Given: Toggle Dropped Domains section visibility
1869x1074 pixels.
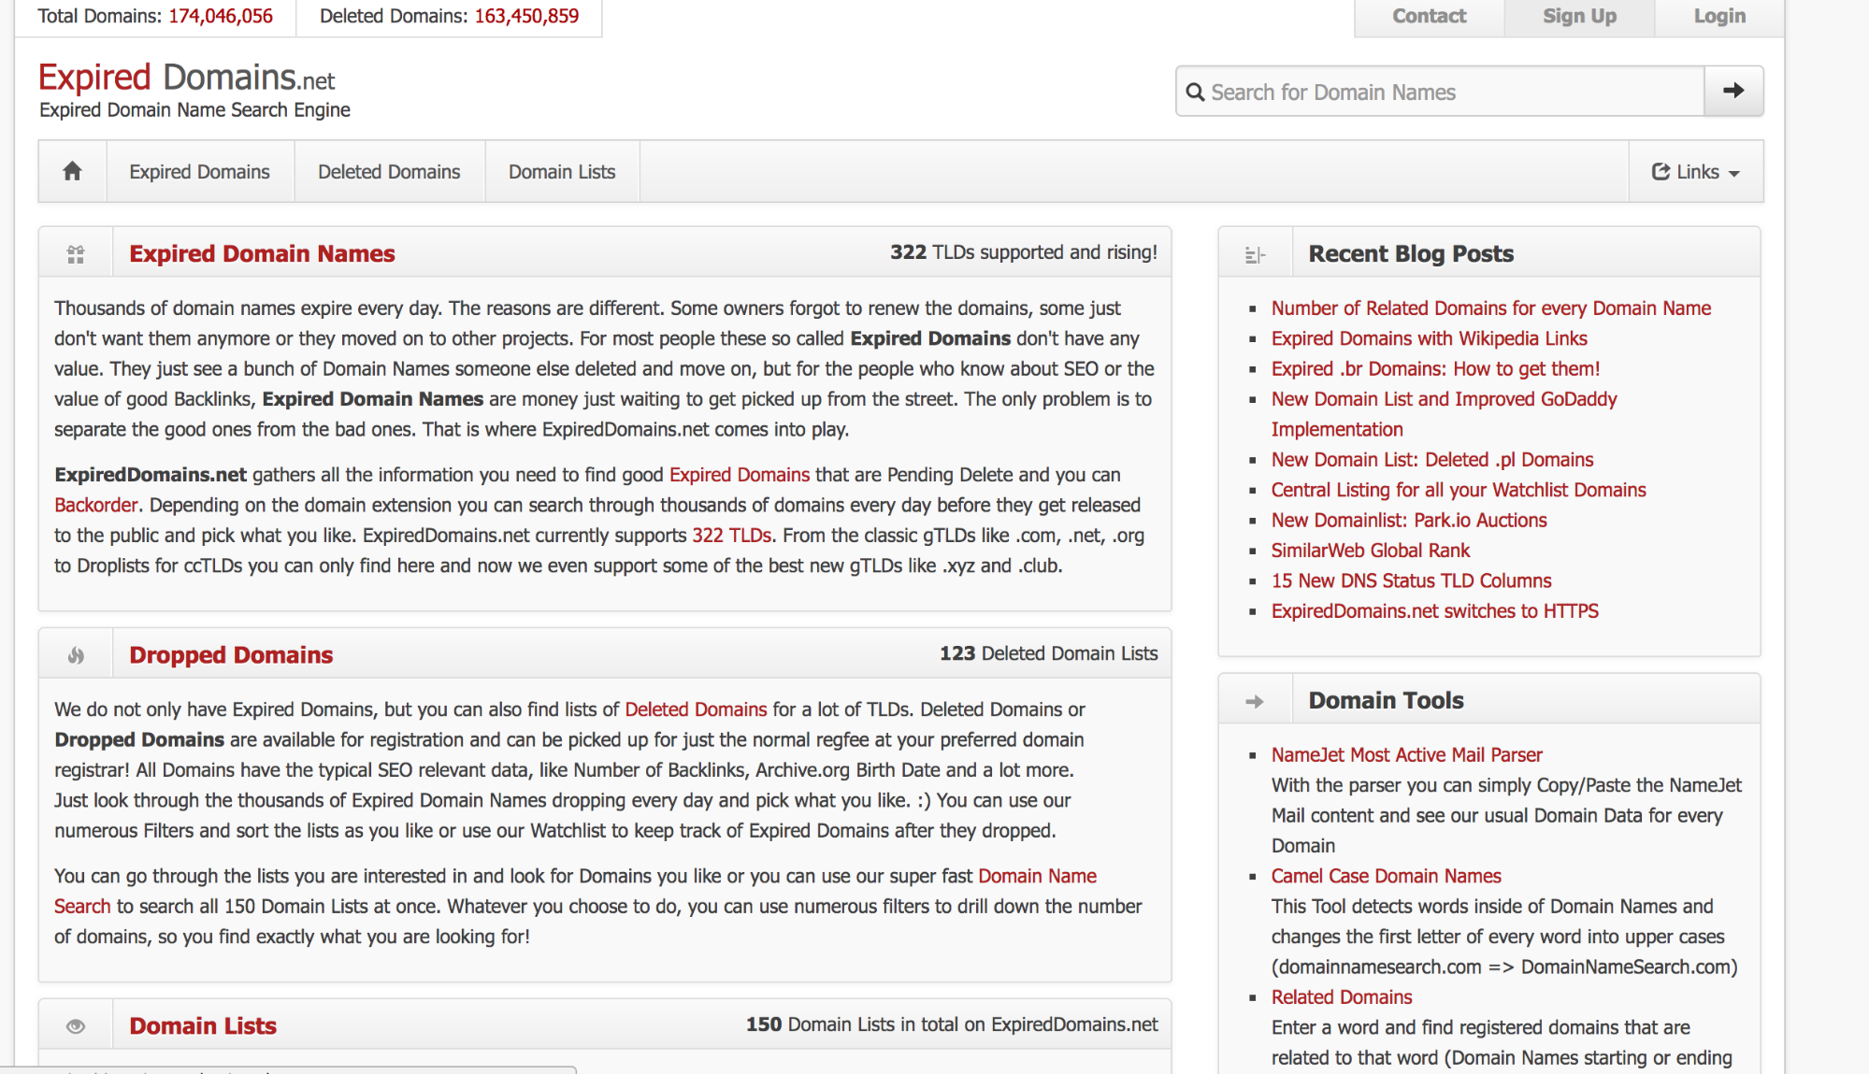Looking at the screenshot, I should coord(77,653).
